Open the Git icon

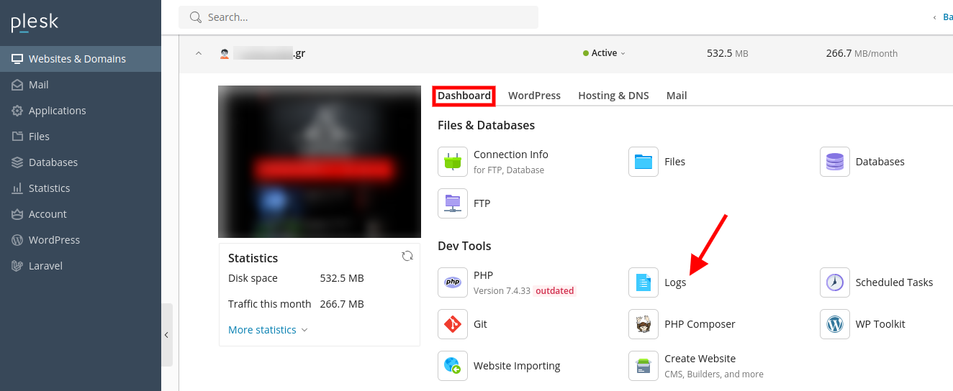(x=453, y=324)
